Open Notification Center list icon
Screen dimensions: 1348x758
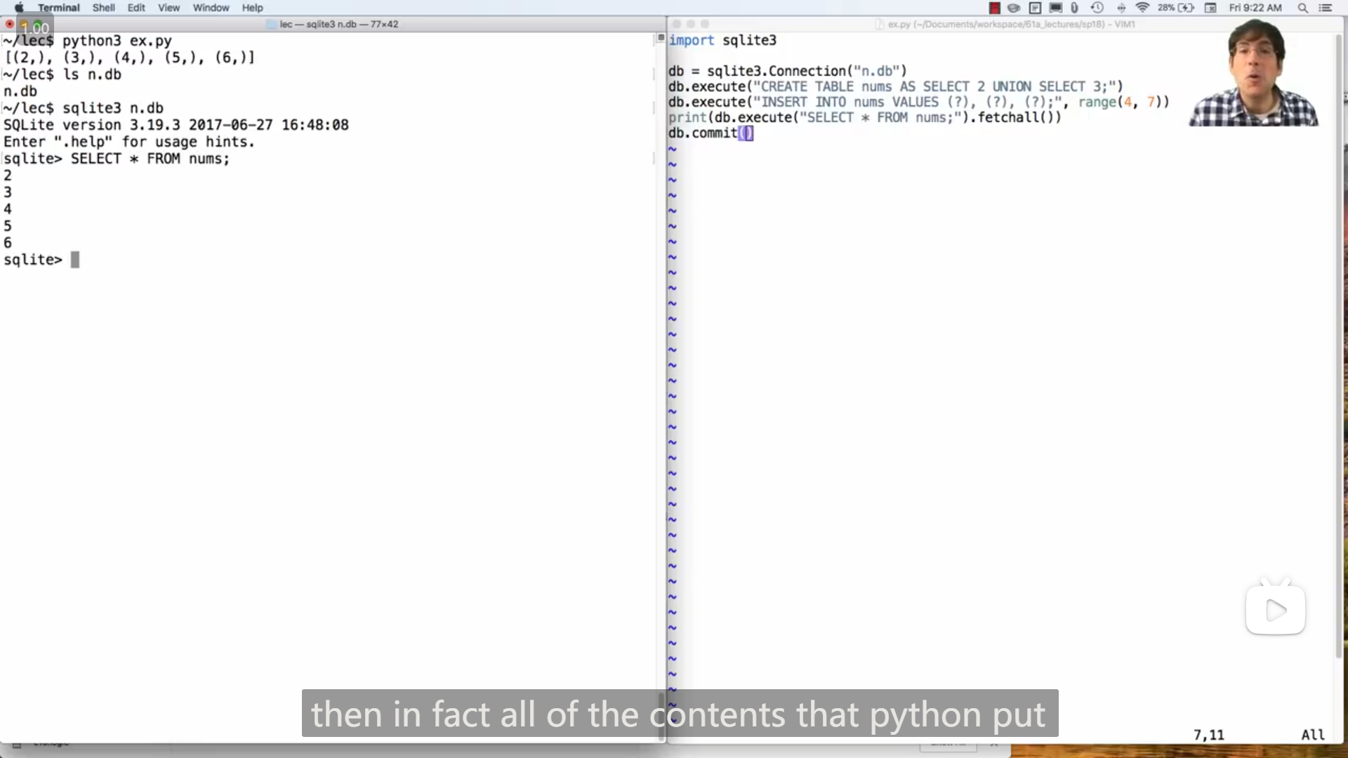tap(1326, 8)
